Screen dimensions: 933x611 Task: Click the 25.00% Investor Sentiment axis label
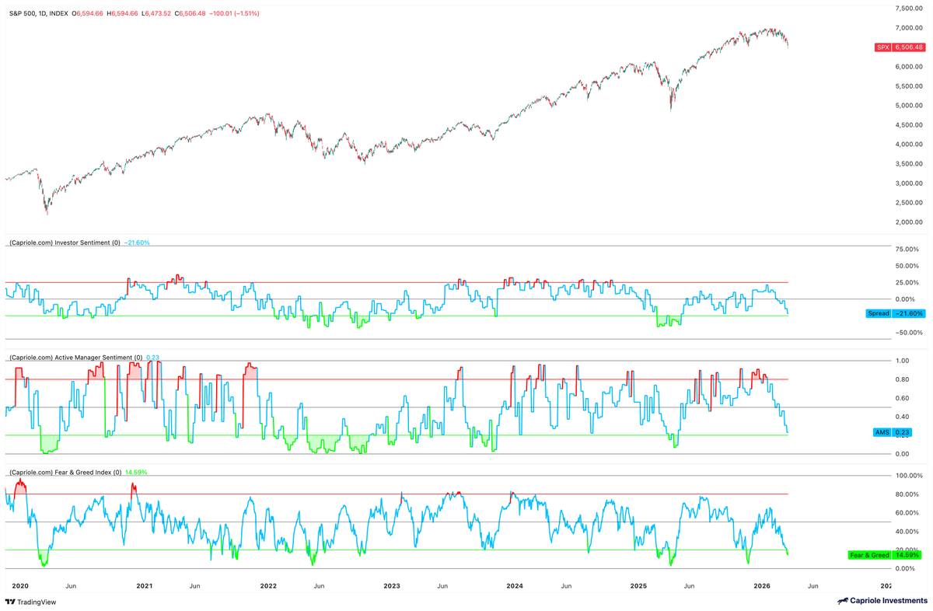point(908,283)
